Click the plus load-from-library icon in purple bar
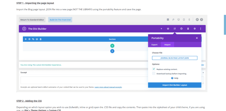Image resolution: width=226 pixels, height=111 pixels. (x=162, y=29)
